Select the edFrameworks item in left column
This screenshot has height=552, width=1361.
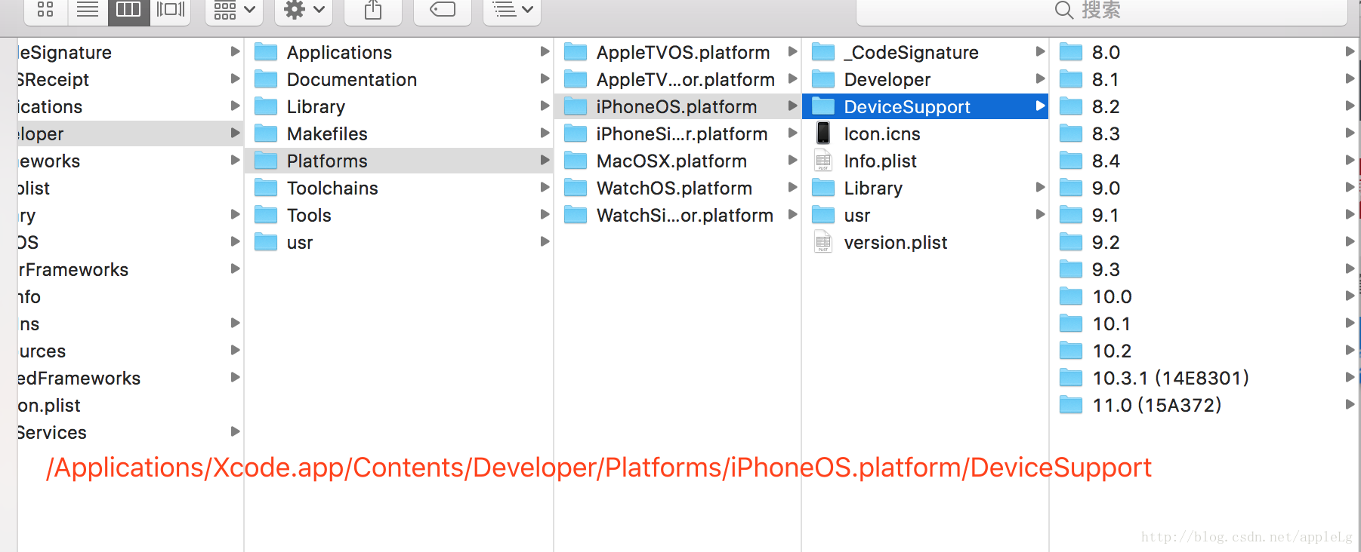point(130,378)
